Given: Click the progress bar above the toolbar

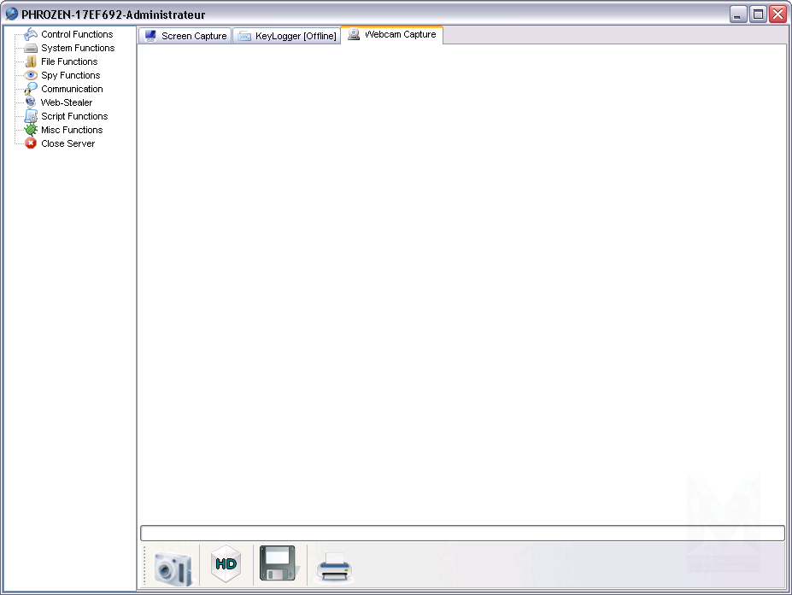Looking at the screenshot, I should [462, 533].
